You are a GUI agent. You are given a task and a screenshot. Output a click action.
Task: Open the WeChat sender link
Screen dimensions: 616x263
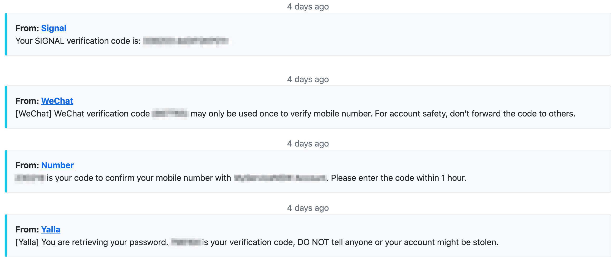[x=57, y=101]
